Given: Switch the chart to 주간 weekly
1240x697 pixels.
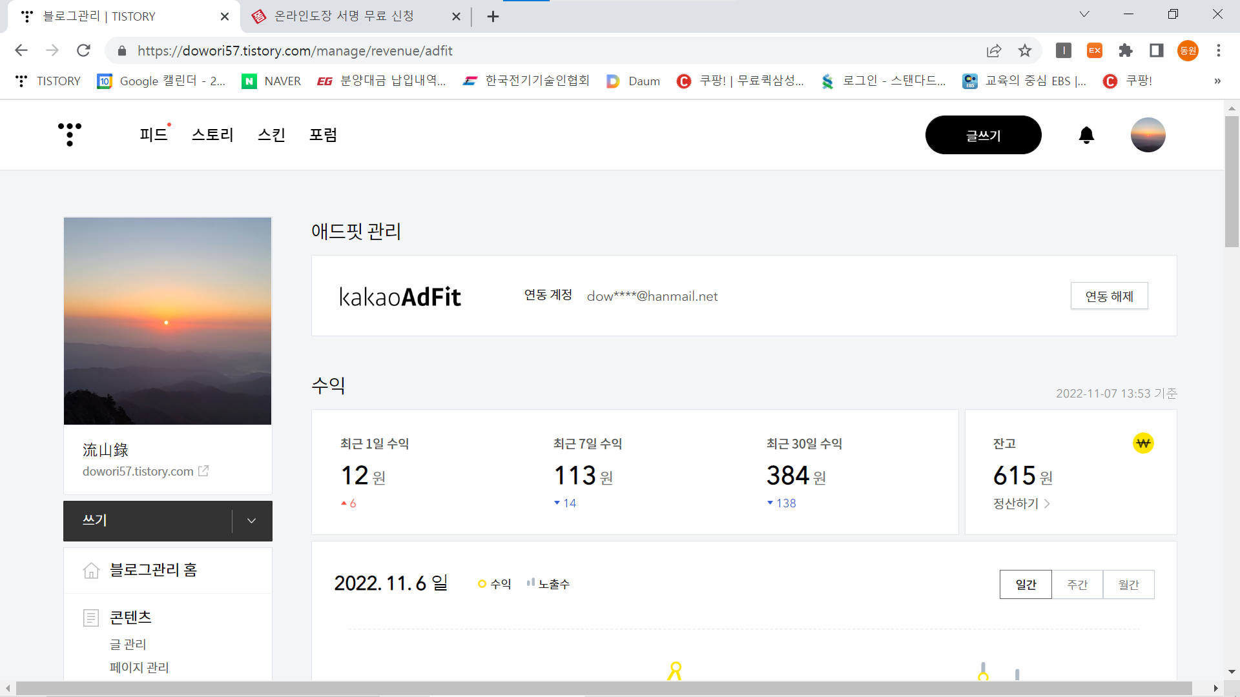Looking at the screenshot, I should click(x=1077, y=584).
